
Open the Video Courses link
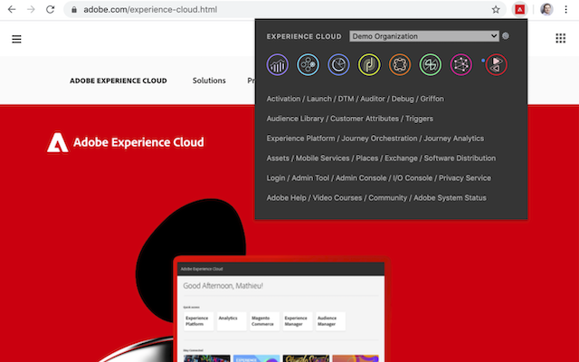(x=337, y=197)
